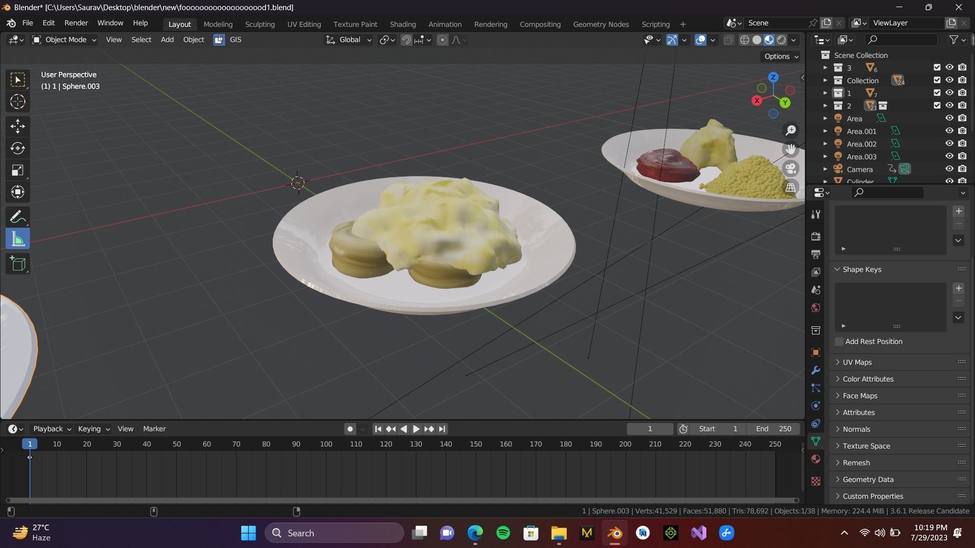Image resolution: width=975 pixels, height=548 pixels.
Task: Hide the Area.001 light in the outliner
Action: point(949,131)
